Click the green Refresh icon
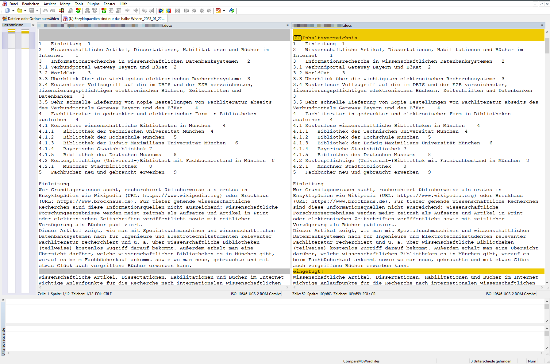Viewport: 550px width, 364px height. coord(232,11)
